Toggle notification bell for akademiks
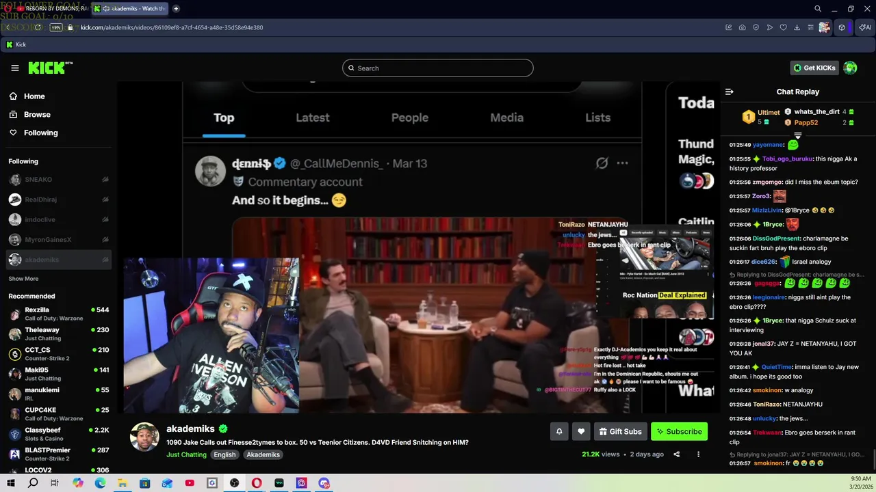 pos(559,431)
